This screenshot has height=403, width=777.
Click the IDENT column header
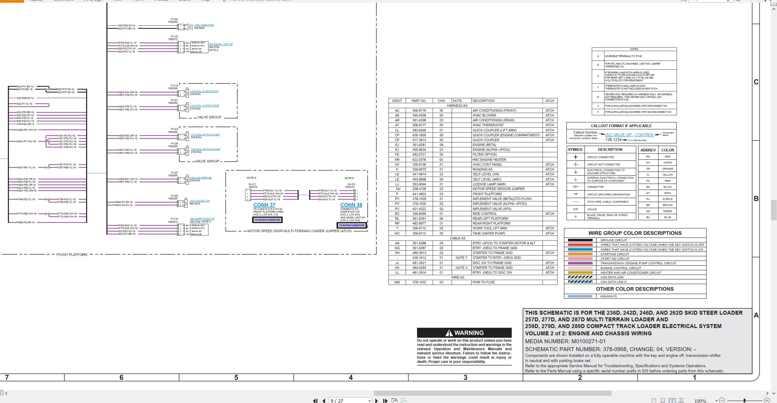point(397,101)
